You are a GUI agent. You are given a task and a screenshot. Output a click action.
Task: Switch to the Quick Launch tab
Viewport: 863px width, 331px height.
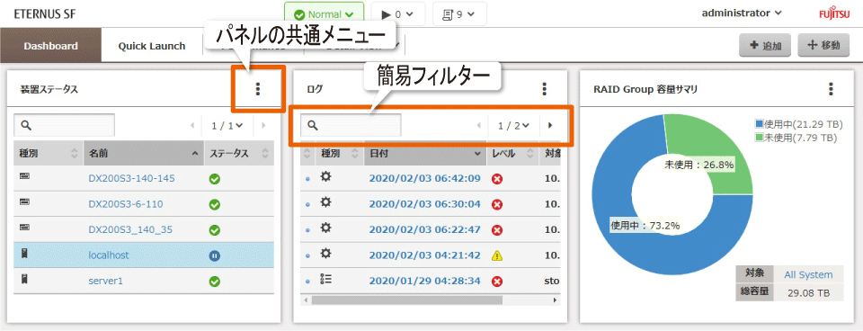(152, 46)
